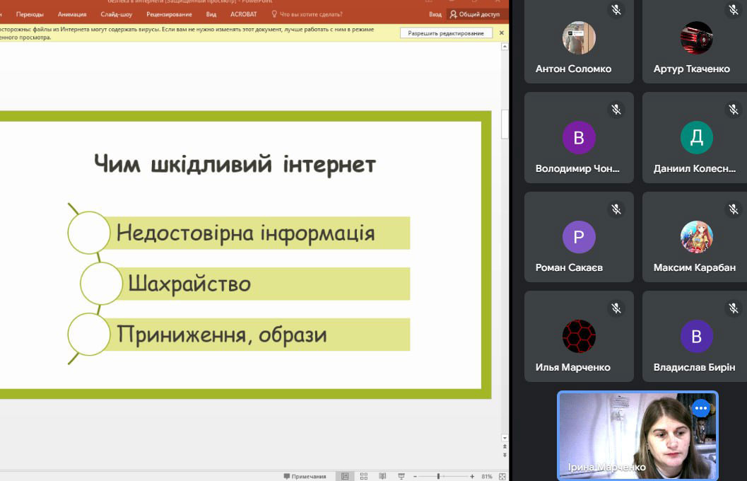
Task: Go to next slide arrow icon
Action: 505,456
